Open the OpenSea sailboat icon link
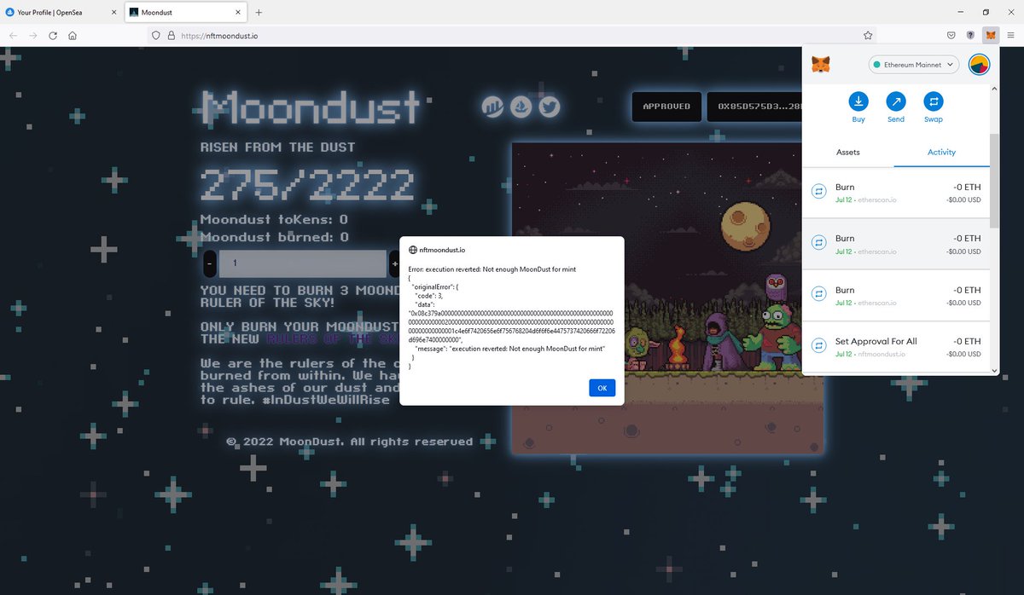 pyautogui.click(x=521, y=107)
